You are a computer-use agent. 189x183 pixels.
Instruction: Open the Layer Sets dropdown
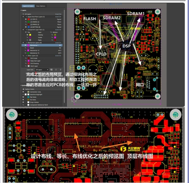click(x=42, y=70)
